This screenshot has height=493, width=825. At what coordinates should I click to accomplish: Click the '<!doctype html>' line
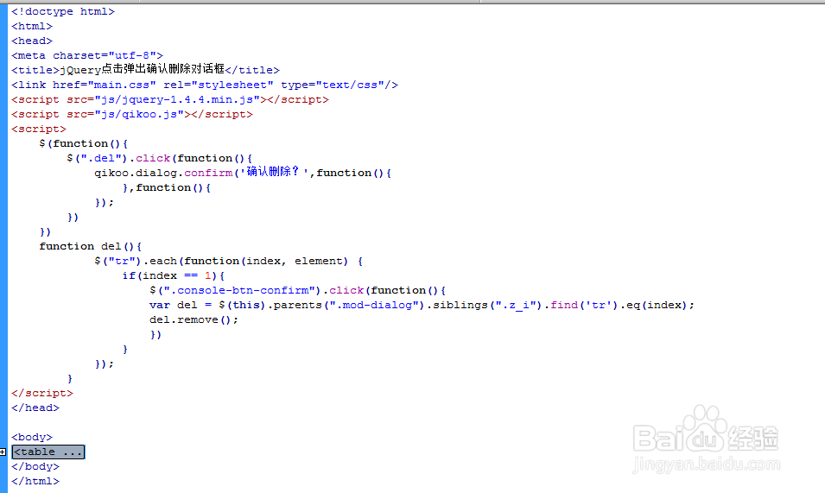[63, 11]
